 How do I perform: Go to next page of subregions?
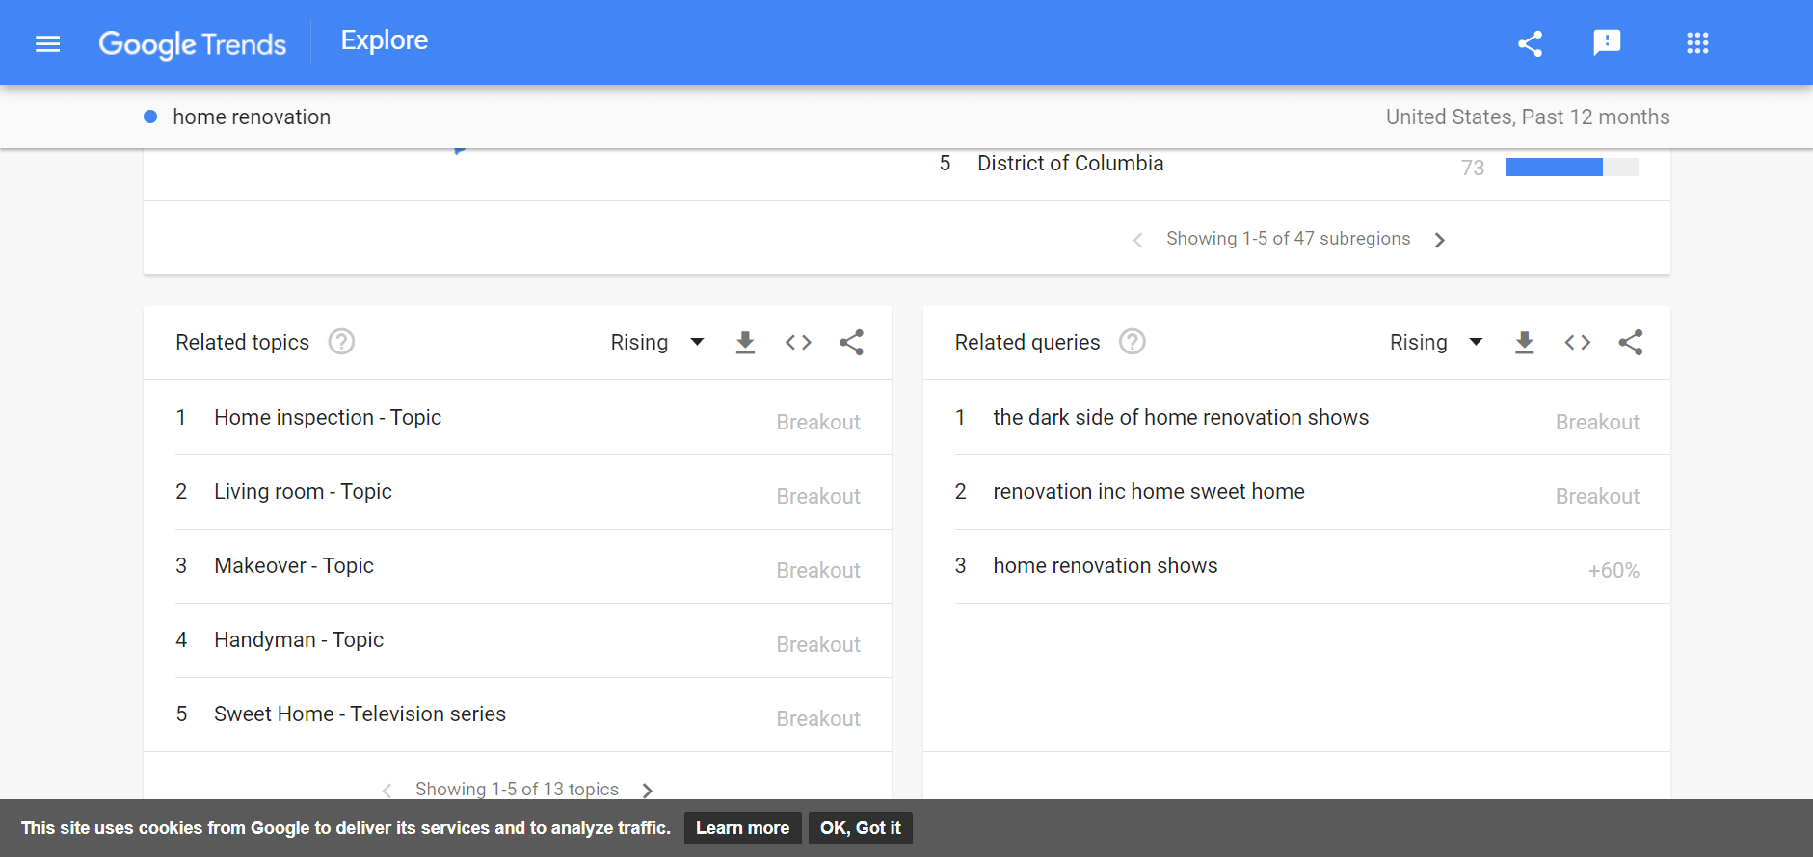(x=1439, y=240)
